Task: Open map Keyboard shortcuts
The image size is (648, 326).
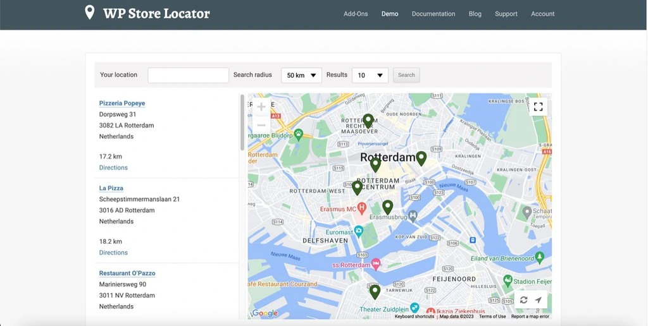Action: pos(414,317)
